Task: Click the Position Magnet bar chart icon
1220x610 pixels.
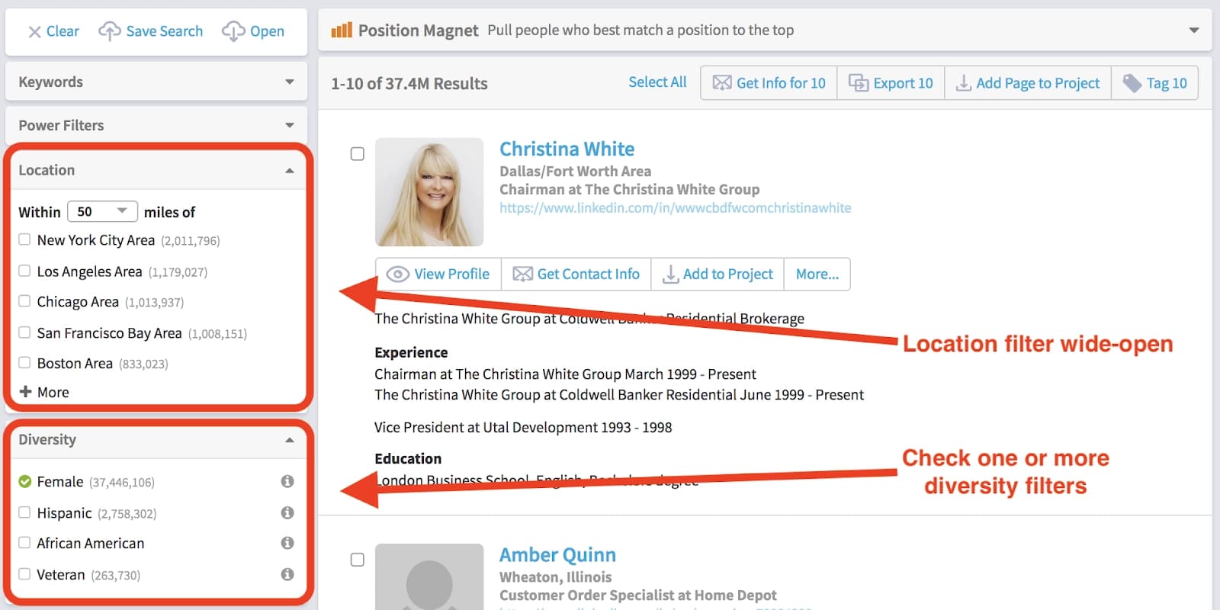Action: pos(342,30)
